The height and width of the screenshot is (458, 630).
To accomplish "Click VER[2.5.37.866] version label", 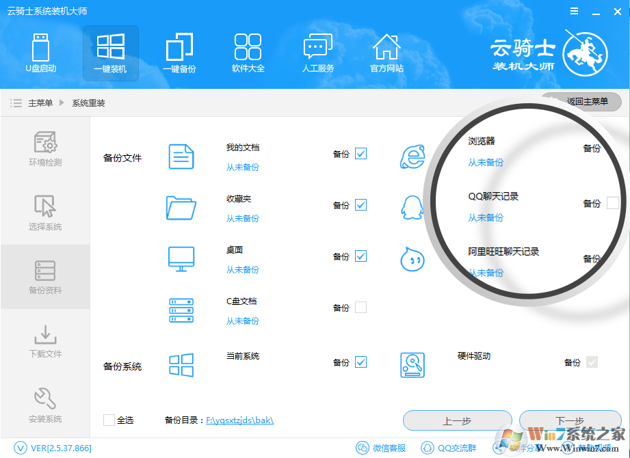I will coord(51,448).
